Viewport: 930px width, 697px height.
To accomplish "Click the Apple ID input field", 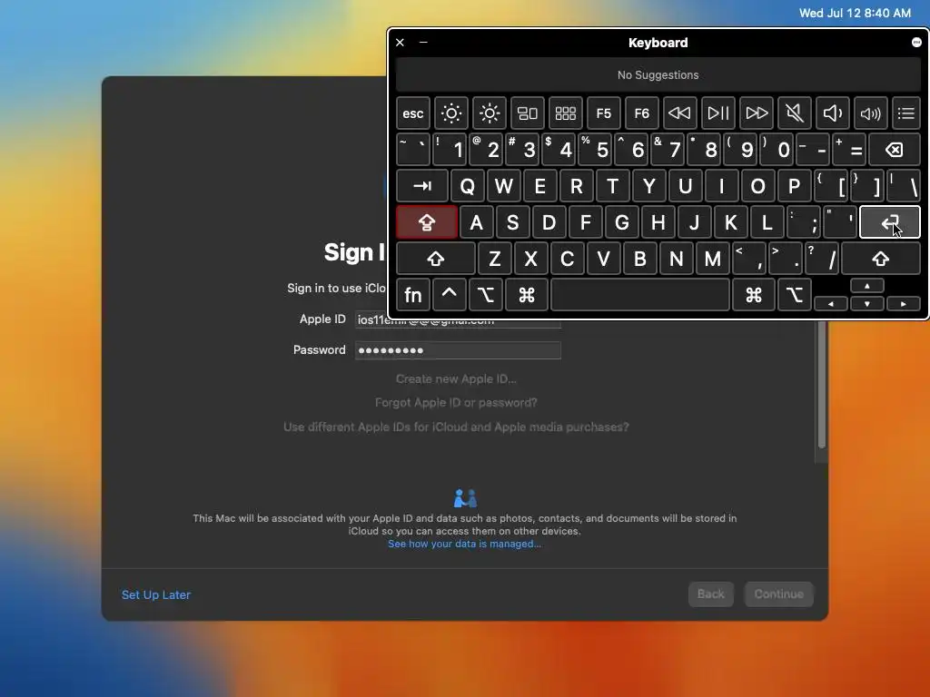I will coord(458,320).
